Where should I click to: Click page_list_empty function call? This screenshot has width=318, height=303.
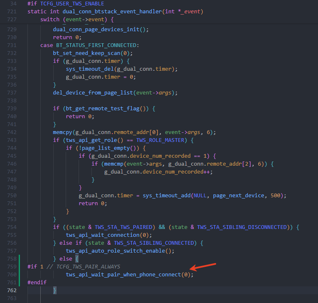106,148
